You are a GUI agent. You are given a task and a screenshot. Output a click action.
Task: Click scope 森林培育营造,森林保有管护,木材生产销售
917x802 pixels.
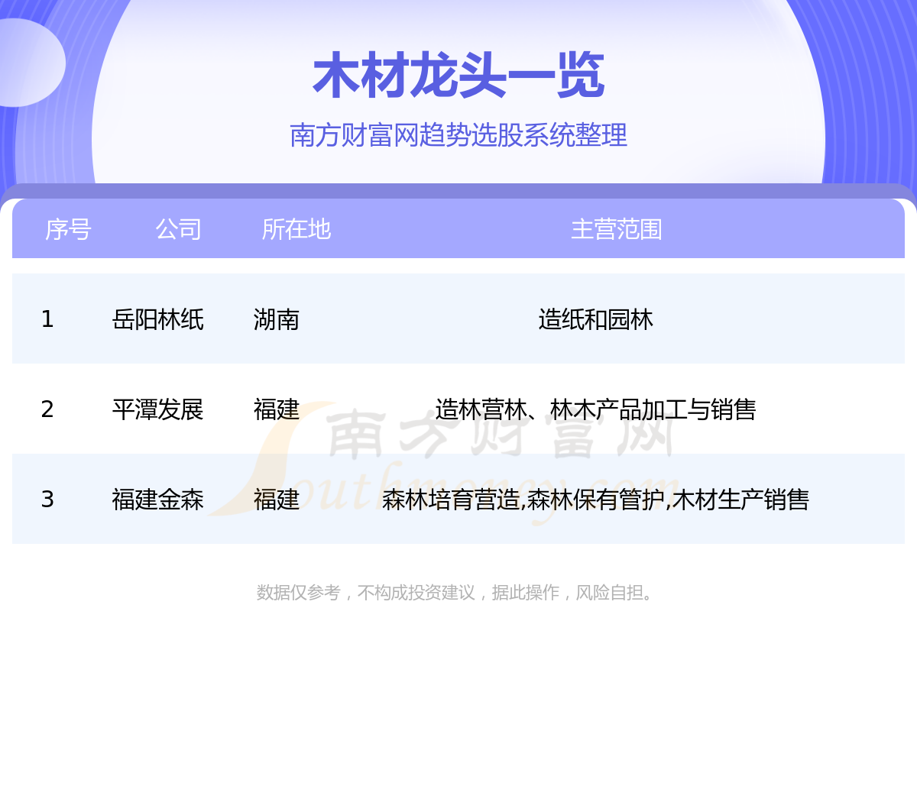pyautogui.click(x=596, y=500)
